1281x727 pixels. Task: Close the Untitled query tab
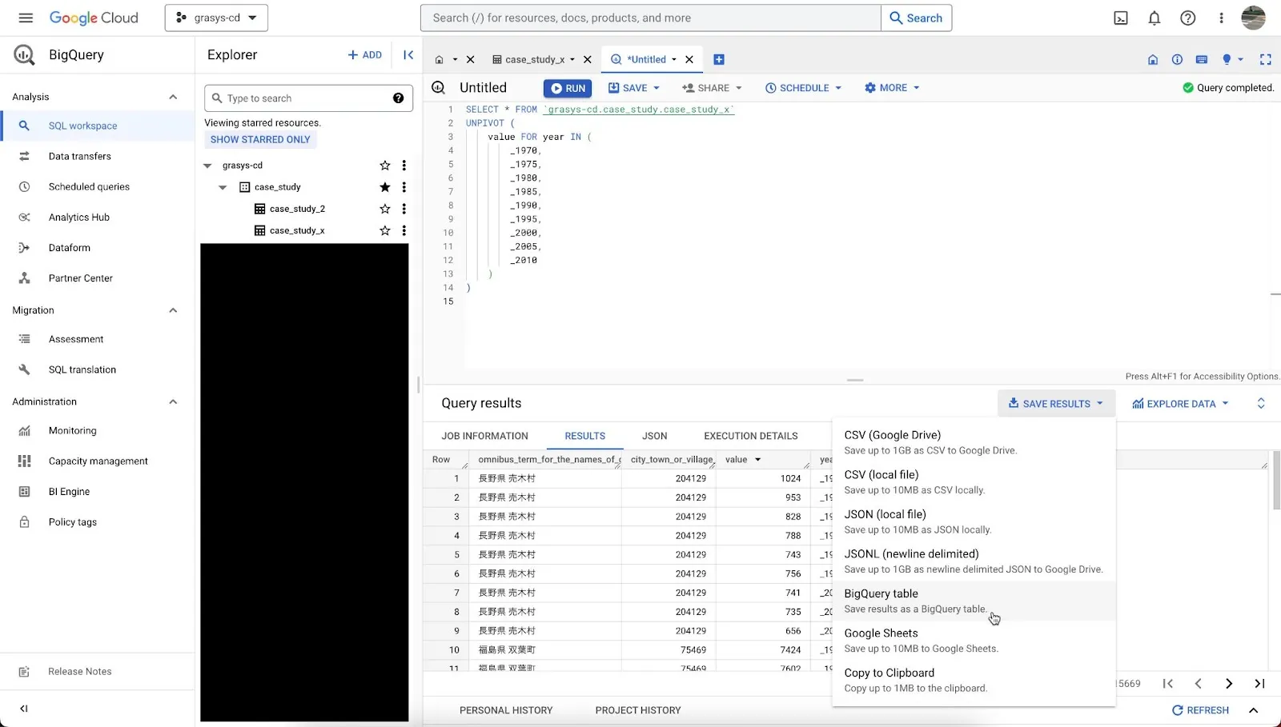pyautogui.click(x=689, y=59)
